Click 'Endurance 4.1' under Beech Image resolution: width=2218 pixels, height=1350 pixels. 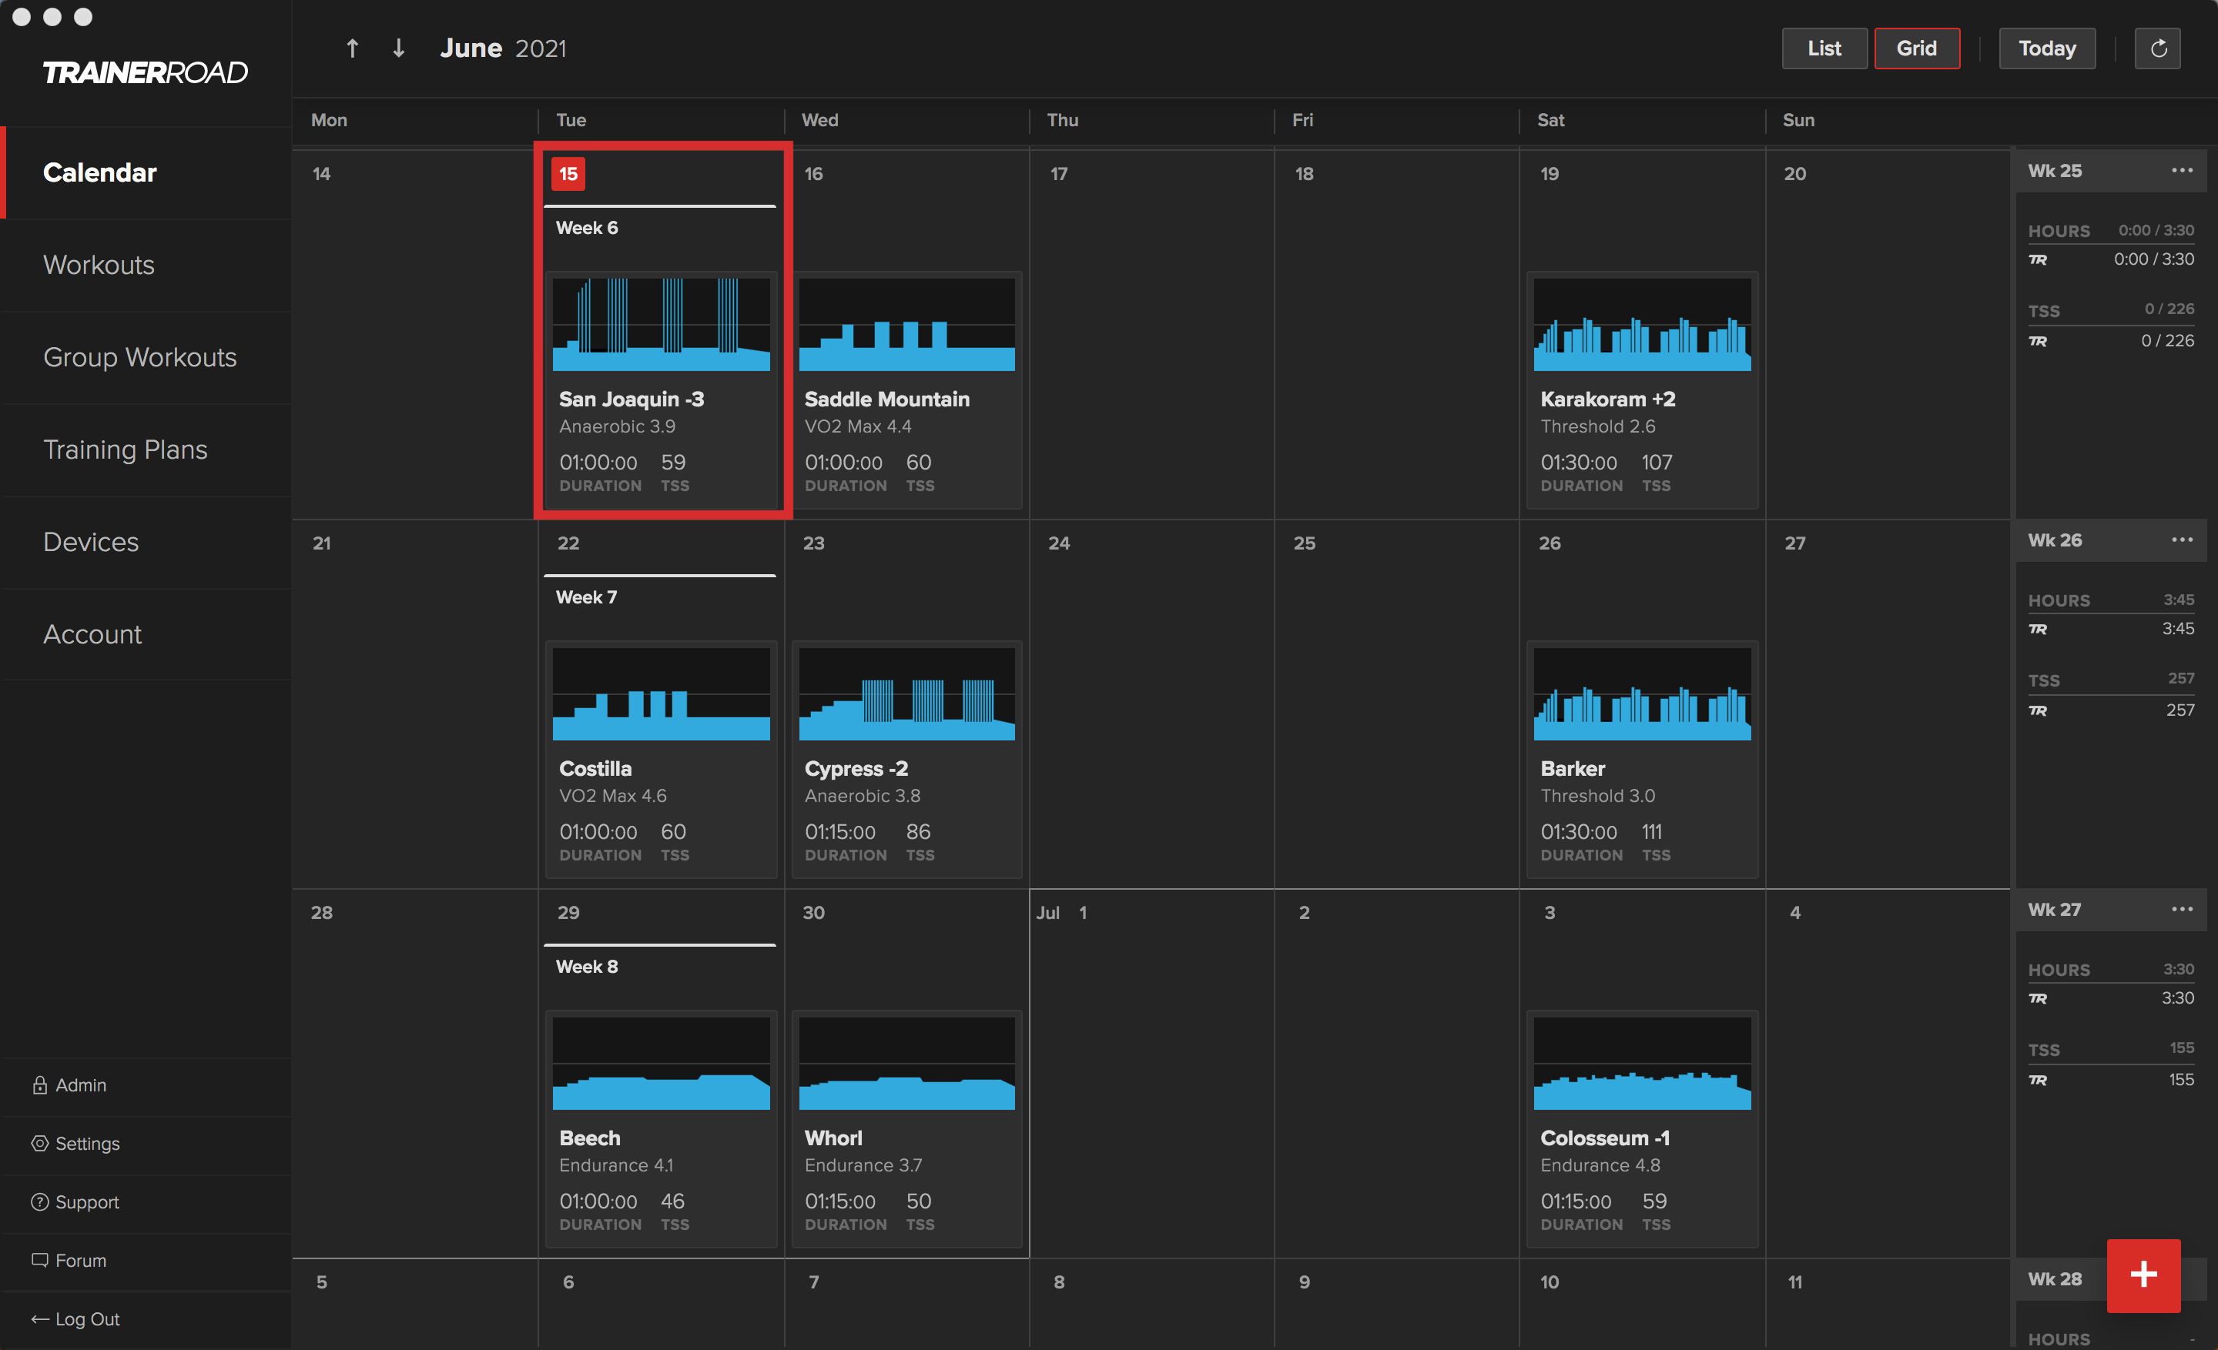[x=615, y=1165]
